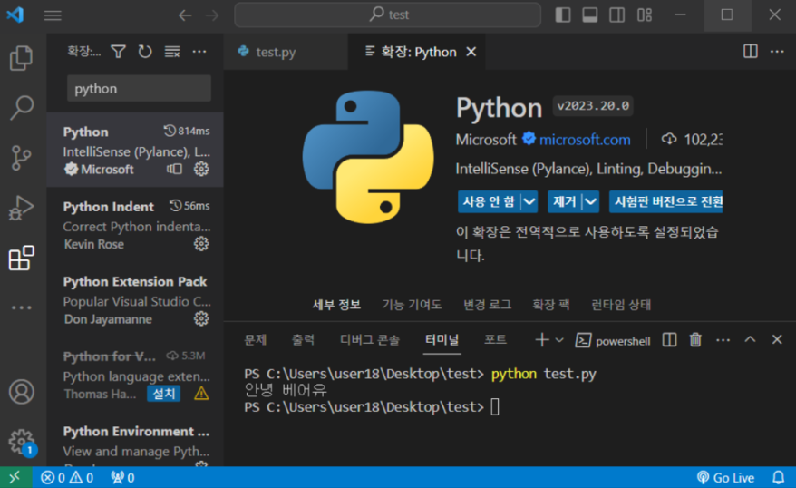
Task: Open new terminal profile dropdown chevron
Action: 559,340
